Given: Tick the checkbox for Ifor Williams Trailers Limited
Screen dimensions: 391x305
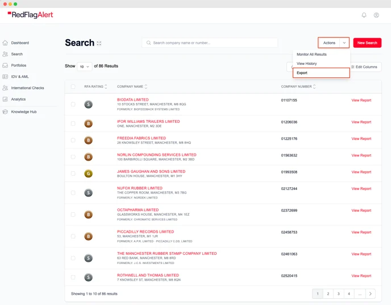Looking at the screenshot, I should click(73, 123).
